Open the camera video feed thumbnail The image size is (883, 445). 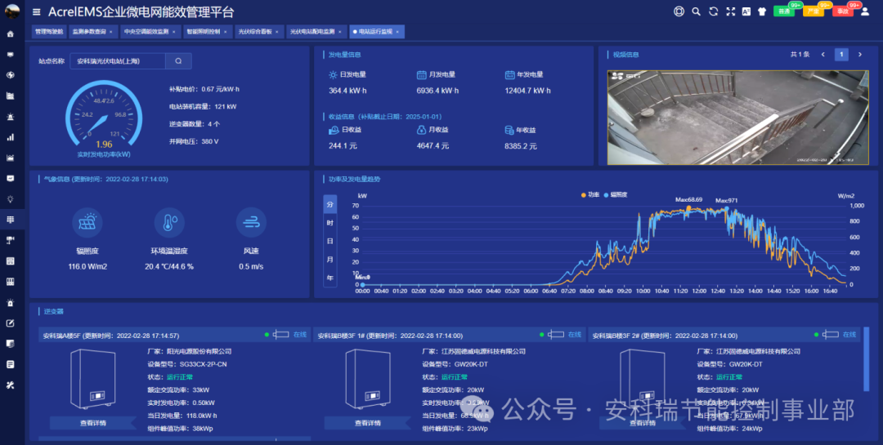(x=737, y=118)
